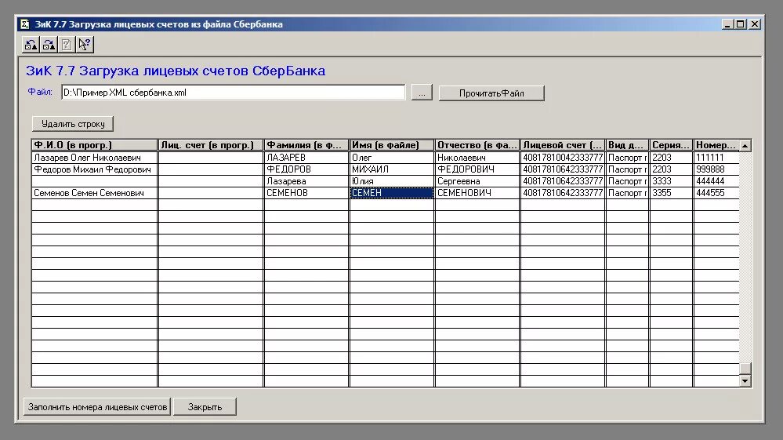The height and width of the screenshot is (440, 783).
Task: Click the Лицевой счет column header
Action: point(562,145)
